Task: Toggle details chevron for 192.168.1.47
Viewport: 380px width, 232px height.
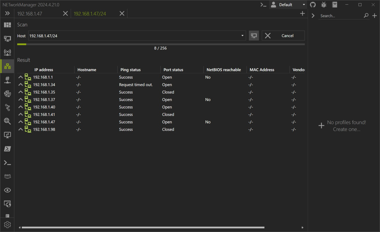Action: [x=20, y=122]
